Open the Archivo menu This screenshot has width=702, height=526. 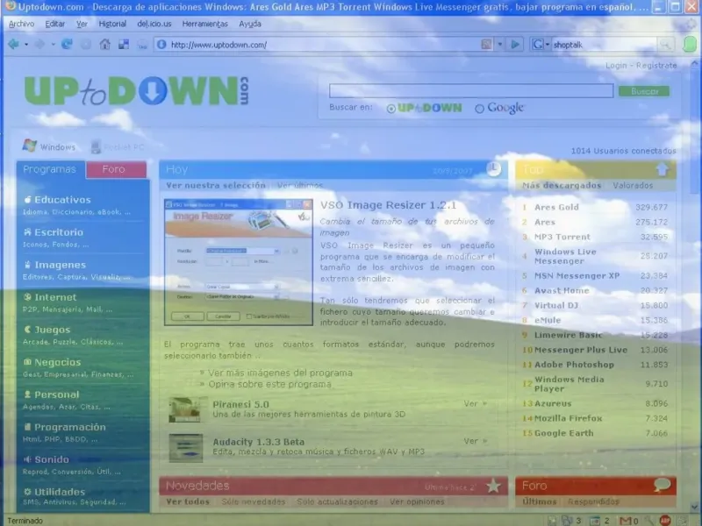coord(21,24)
